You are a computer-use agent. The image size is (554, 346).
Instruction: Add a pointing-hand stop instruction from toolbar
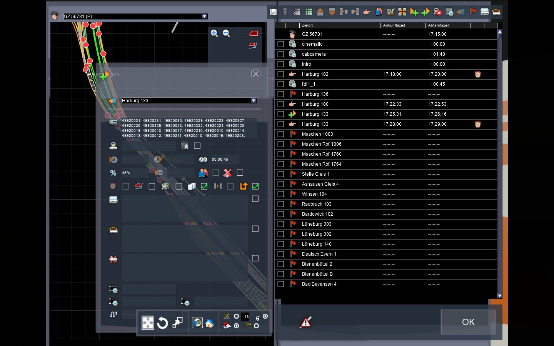point(367,12)
